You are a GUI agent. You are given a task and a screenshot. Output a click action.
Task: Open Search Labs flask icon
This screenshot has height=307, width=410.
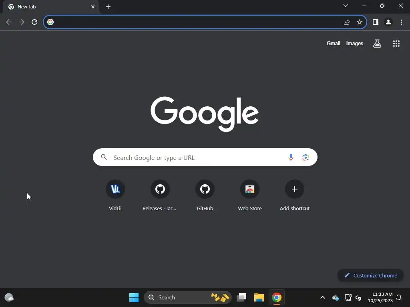(377, 44)
